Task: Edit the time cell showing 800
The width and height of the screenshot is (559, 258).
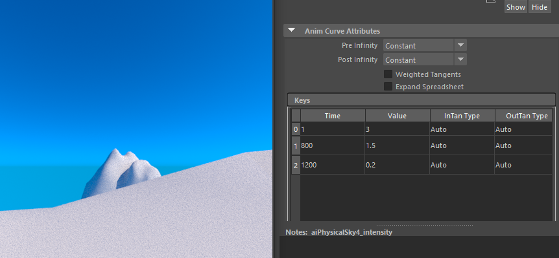Action: (x=333, y=145)
